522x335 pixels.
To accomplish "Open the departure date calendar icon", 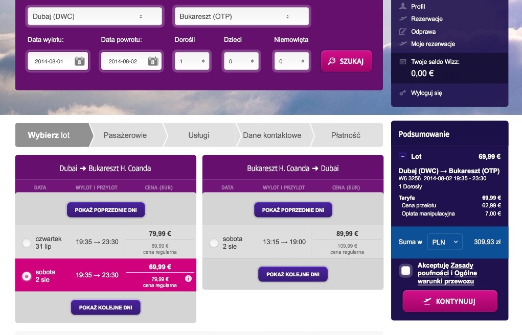I will [80, 61].
